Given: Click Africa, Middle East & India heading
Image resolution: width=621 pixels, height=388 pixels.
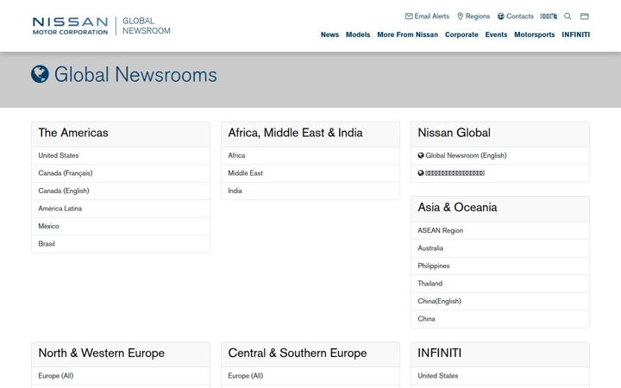Looking at the screenshot, I should (295, 133).
